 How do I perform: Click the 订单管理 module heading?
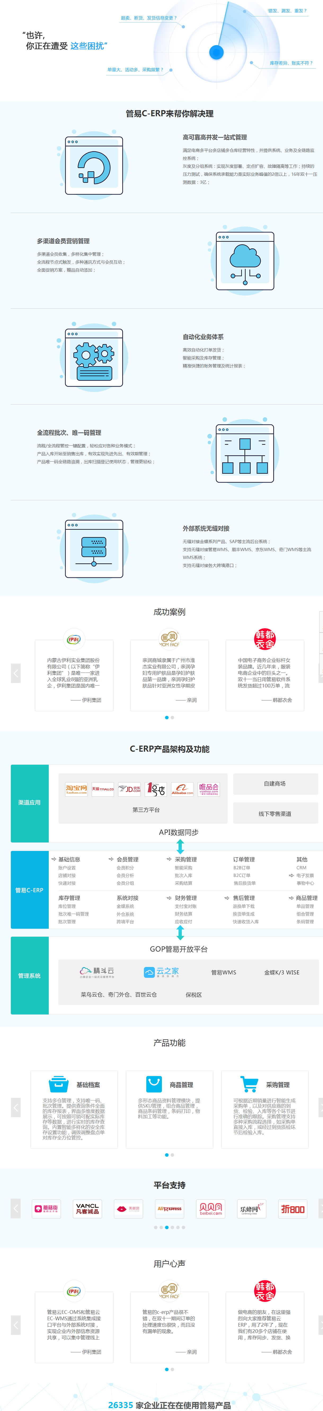coord(244,859)
